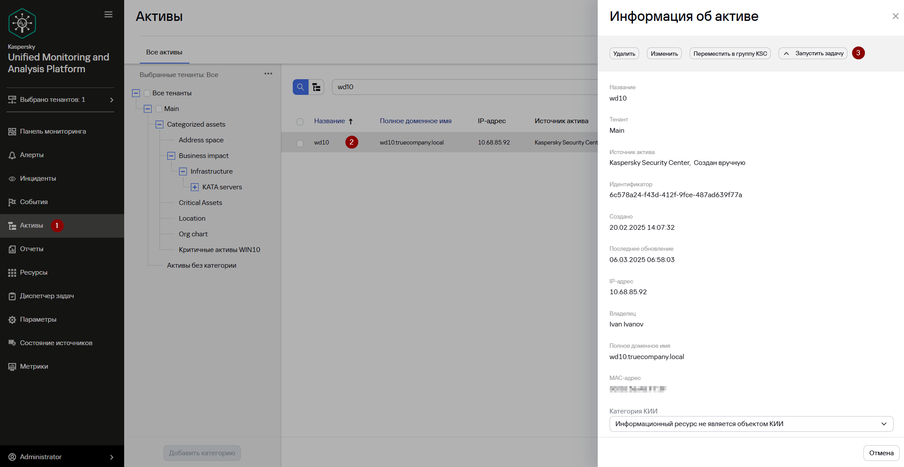Sort assets by Название column
904x467 pixels.
[x=329, y=121]
